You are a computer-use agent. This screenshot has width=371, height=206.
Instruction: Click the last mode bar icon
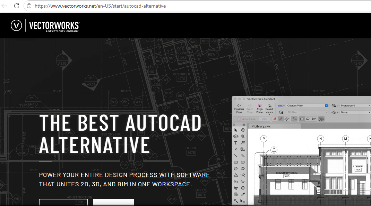tap(321, 119)
